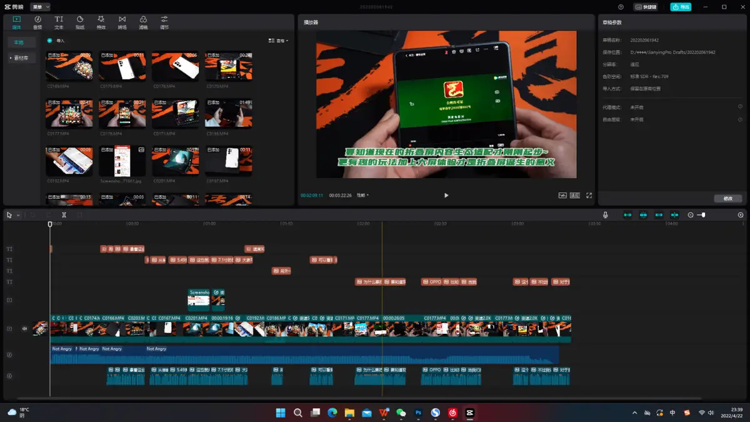The image size is (750, 422).
Task: Click the 修改 button in draft parameters
Action: (x=728, y=198)
